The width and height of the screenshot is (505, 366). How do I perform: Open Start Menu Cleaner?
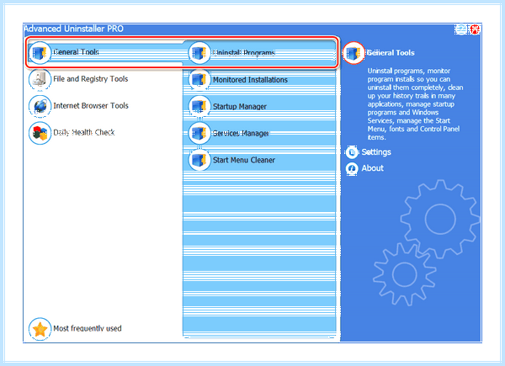[x=244, y=160]
